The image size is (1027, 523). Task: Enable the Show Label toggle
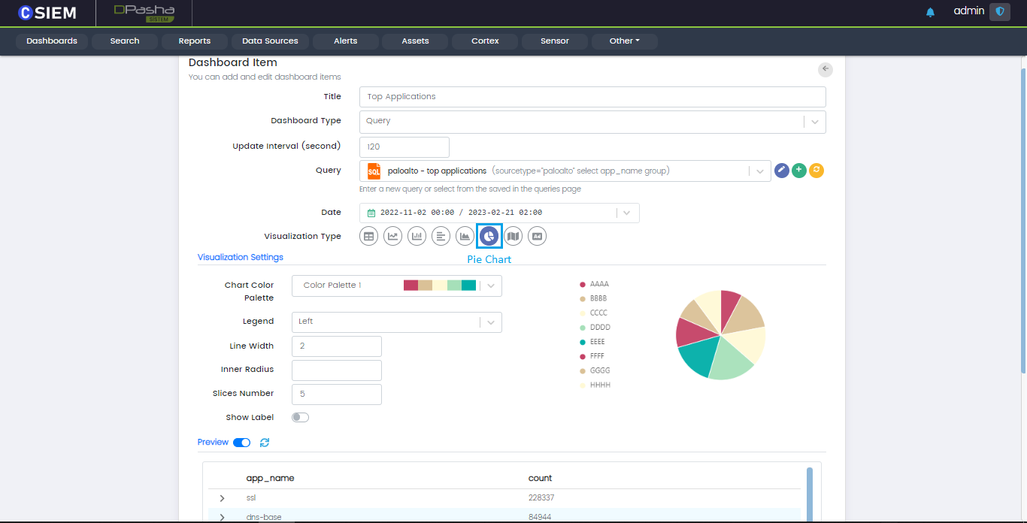pyautogui.click(x=300, y=417)
